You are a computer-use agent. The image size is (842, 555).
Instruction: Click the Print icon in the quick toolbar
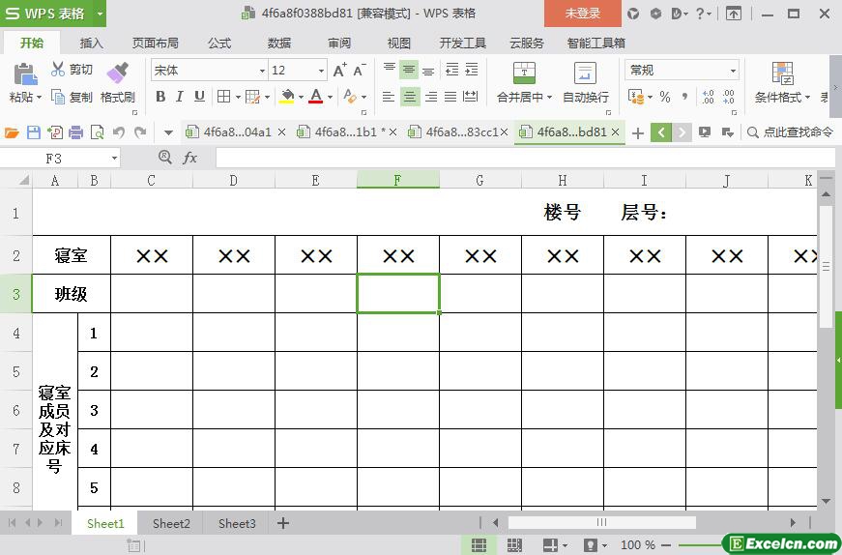75,132
